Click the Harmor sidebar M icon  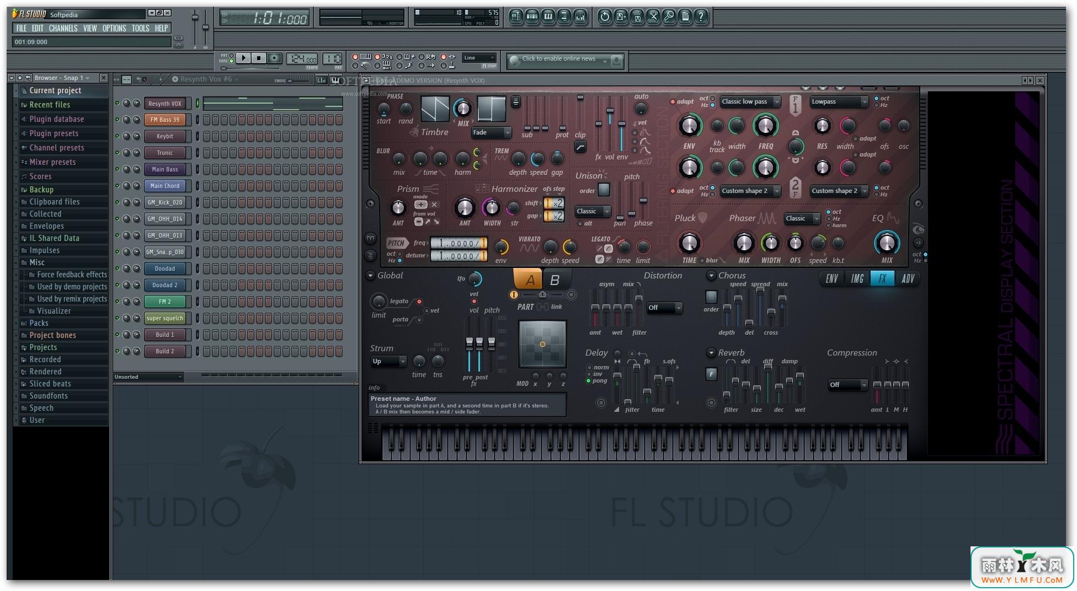[x=370, y=239]
